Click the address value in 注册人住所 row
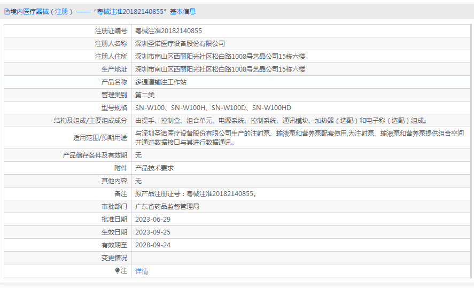The width and height of the screenshot is (474, 289). pos(220,57)
